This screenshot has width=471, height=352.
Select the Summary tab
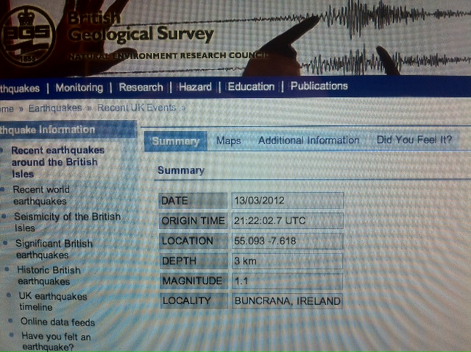(176, 141)
